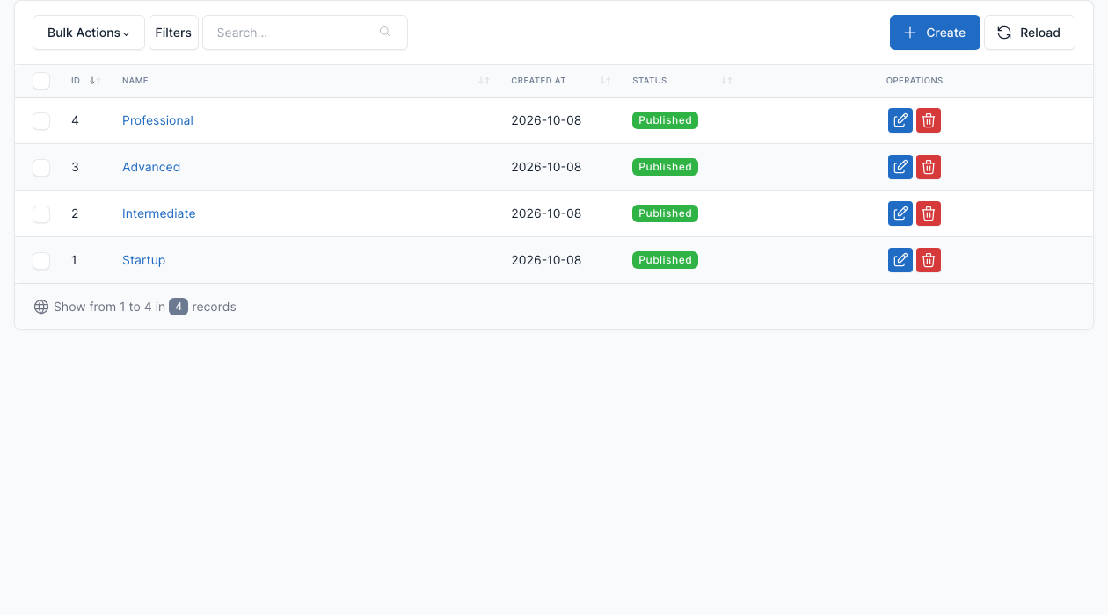This screenshot has height=615, width=1108.
Task: Click the ID cell 3
Action: point(75,167)
